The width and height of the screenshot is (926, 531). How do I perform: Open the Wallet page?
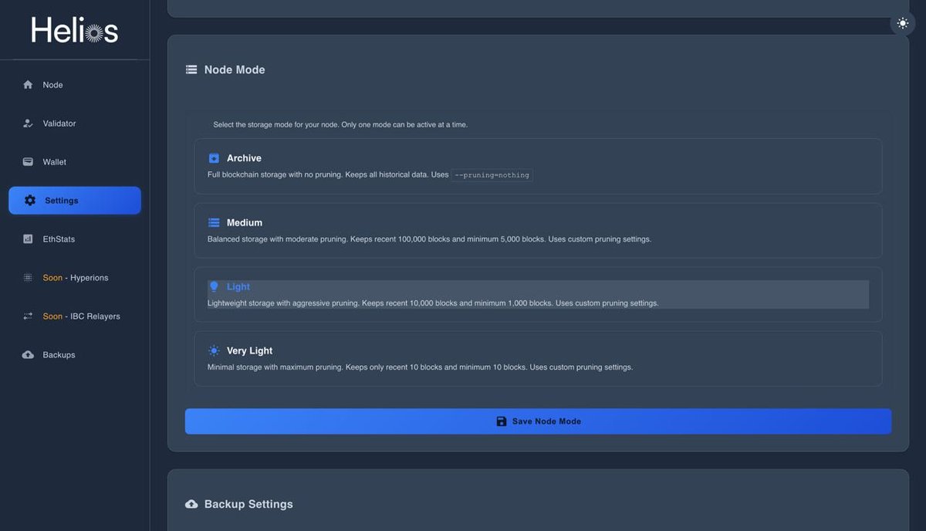coord(75,162)
